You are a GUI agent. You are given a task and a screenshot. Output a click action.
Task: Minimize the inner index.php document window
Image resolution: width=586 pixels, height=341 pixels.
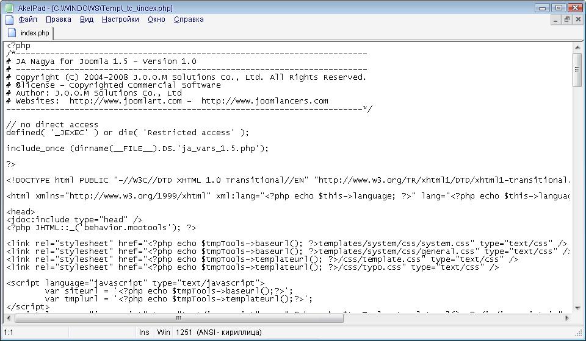coord(555,19)
